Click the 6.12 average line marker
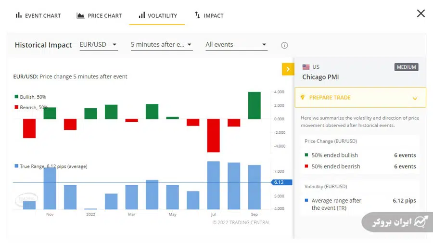433x243 pixels. point(278,182)
